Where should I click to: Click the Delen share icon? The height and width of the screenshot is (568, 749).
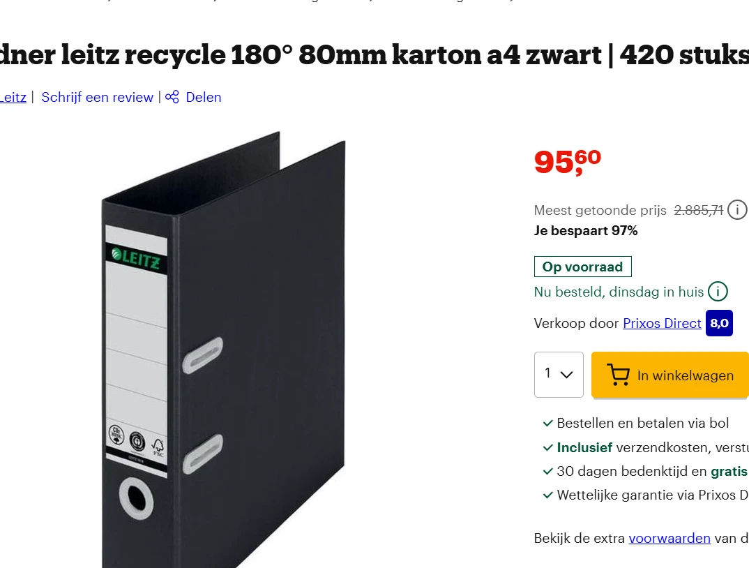point(172,97)
